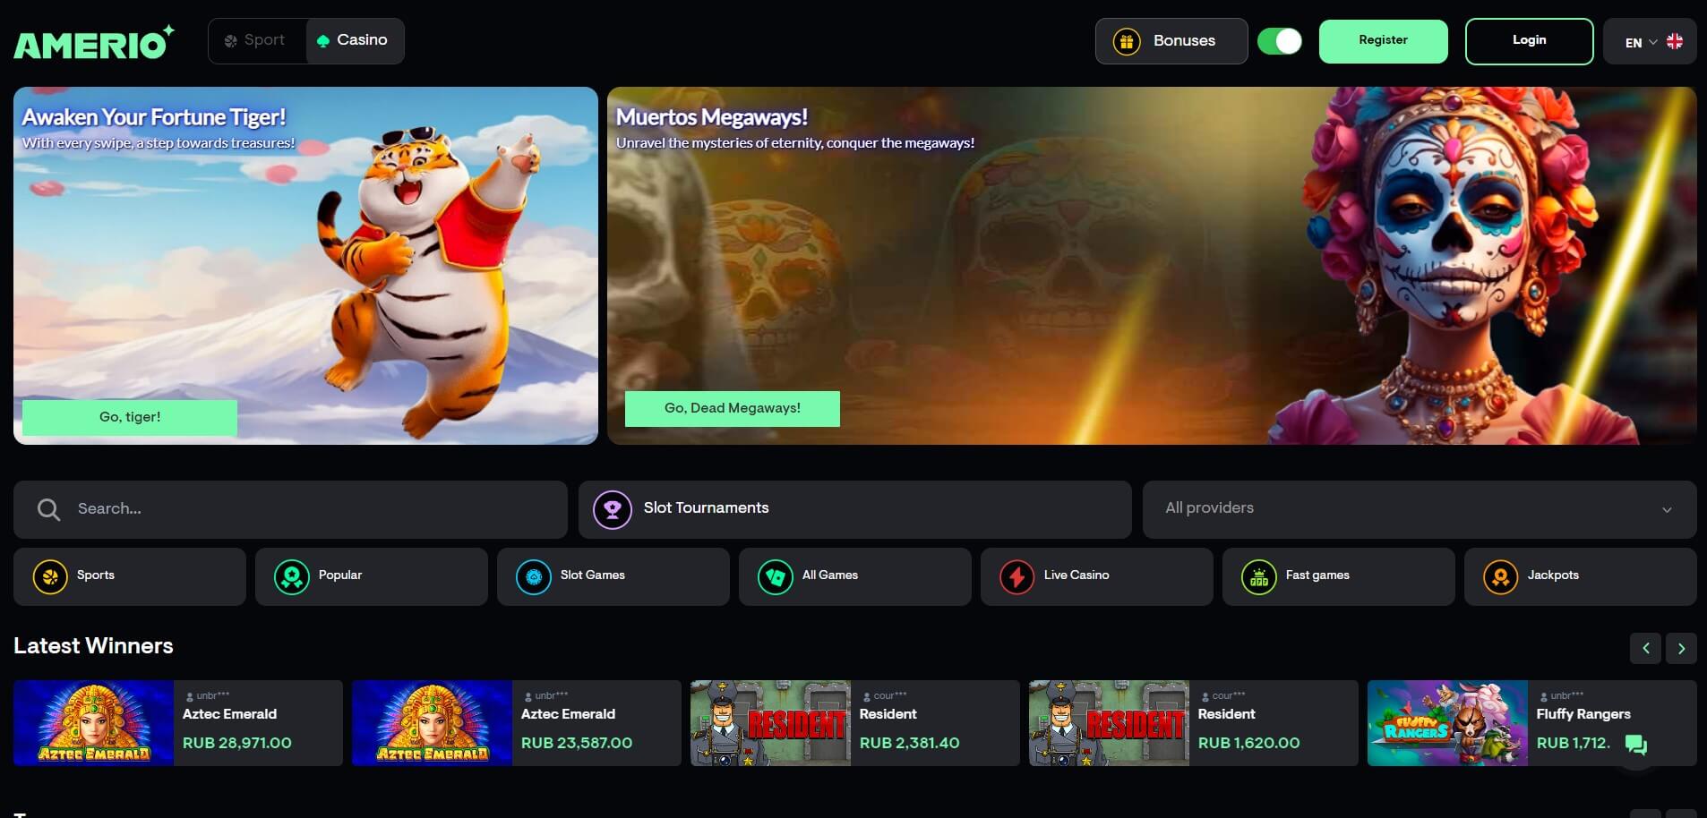Screen dimensions: 1707x818
Task: Click the Sports category ball icon
Action: coord(50,577)
